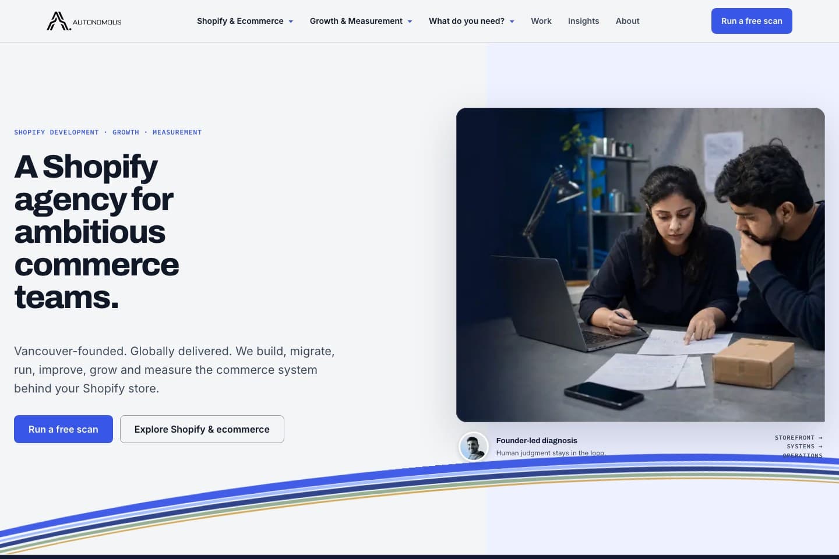The height and width of the screenshot is (559, 839).
Task: Open the Growth & Measurement dropdown arrow
Action: (x=410, y=22)
